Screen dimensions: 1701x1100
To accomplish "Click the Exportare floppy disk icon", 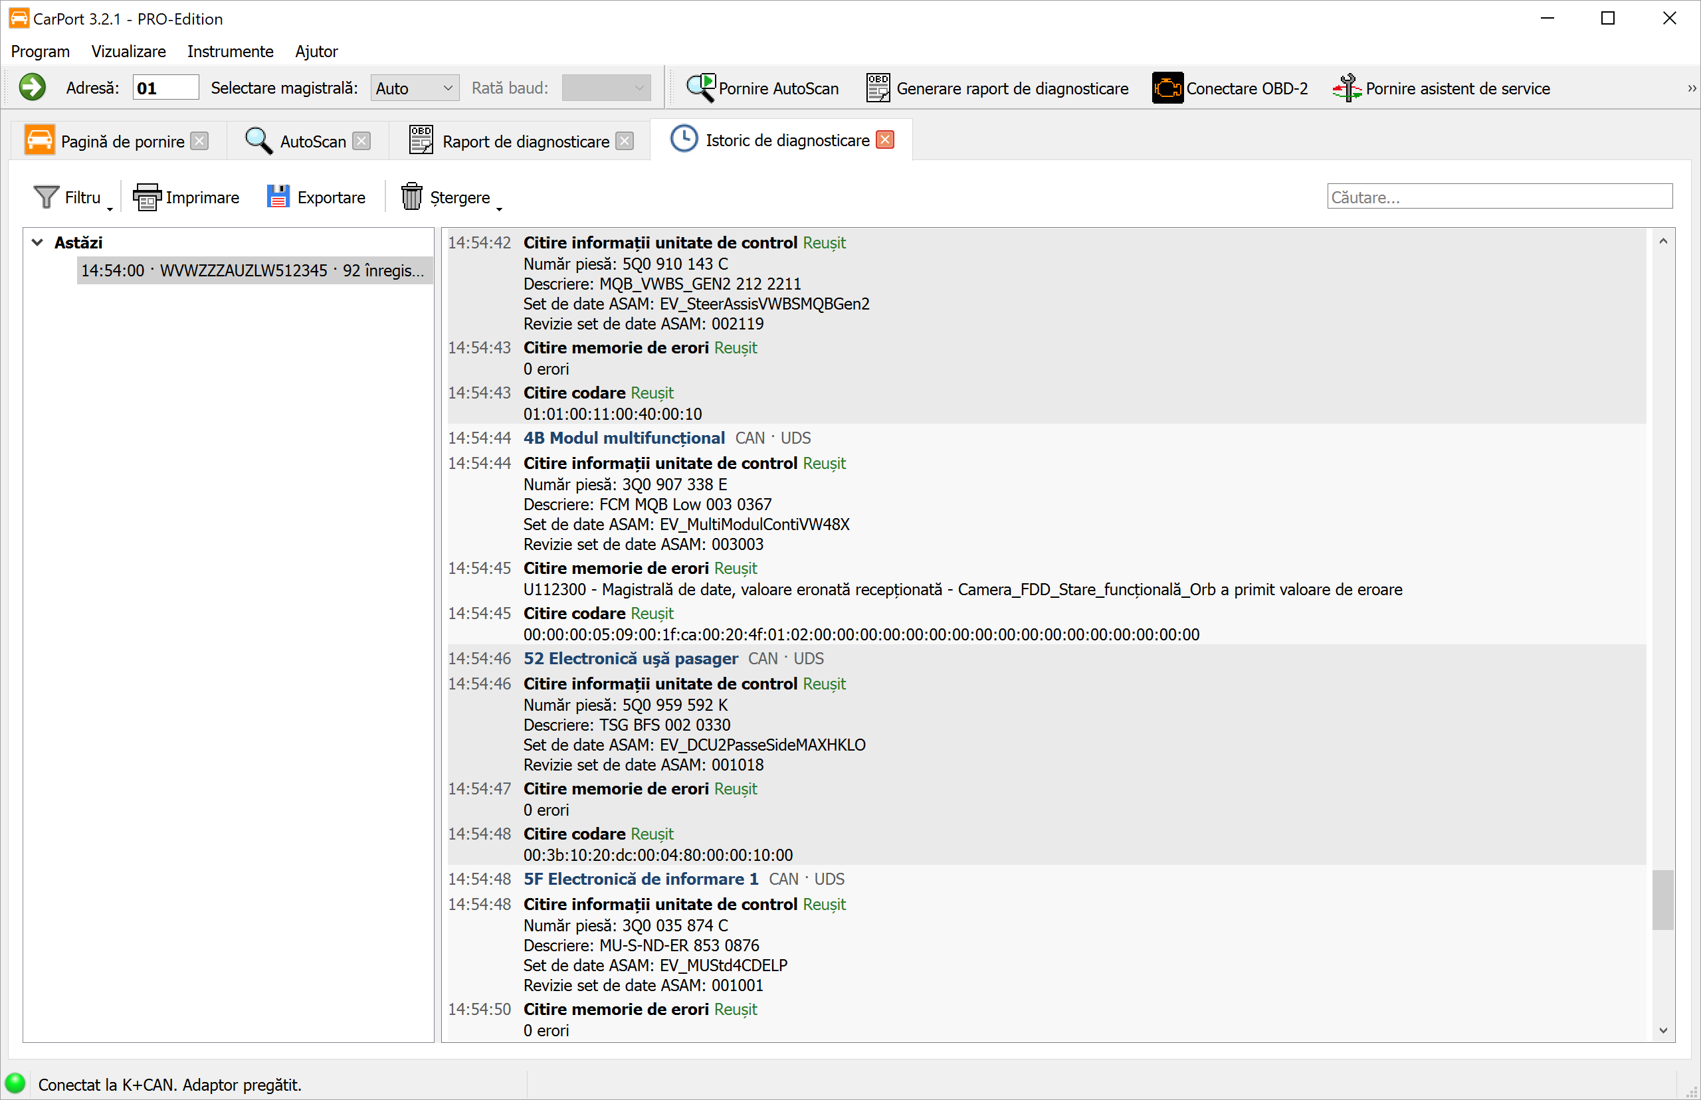I will coord(278,197).
